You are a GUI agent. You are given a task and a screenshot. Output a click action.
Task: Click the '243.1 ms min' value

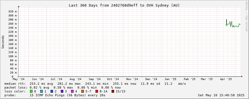point(97,84)
